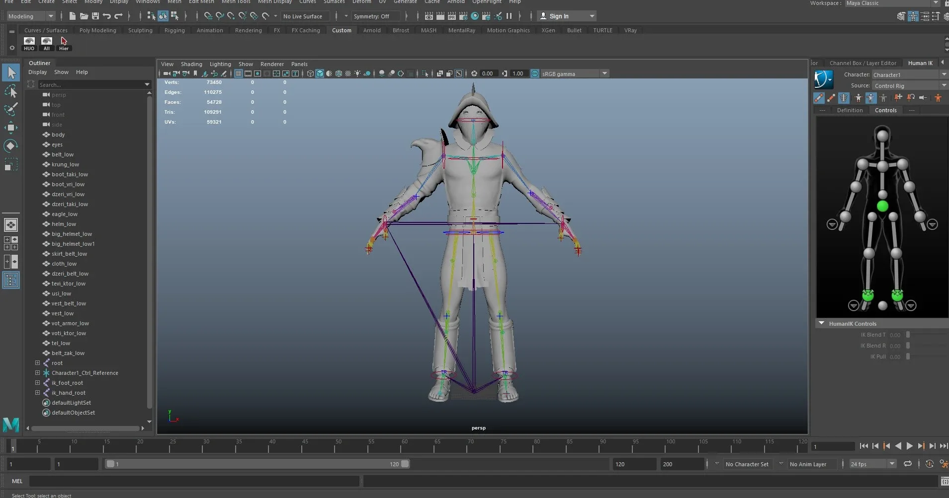Click the smooth shade cube icon in the viewport
949x498 pixels.
click(320, 73)
